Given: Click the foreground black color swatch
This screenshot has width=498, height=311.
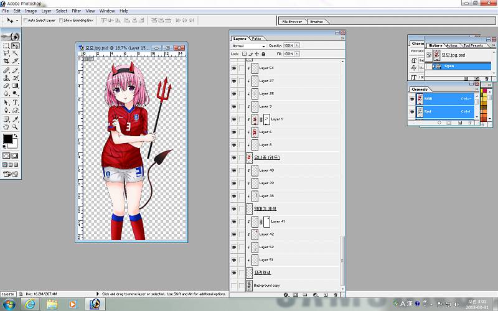Looking at the screenshot, I should (7, 139).
